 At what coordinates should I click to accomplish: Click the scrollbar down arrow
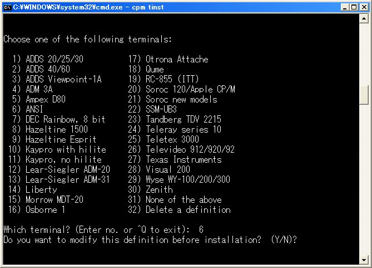pos(364,260)
